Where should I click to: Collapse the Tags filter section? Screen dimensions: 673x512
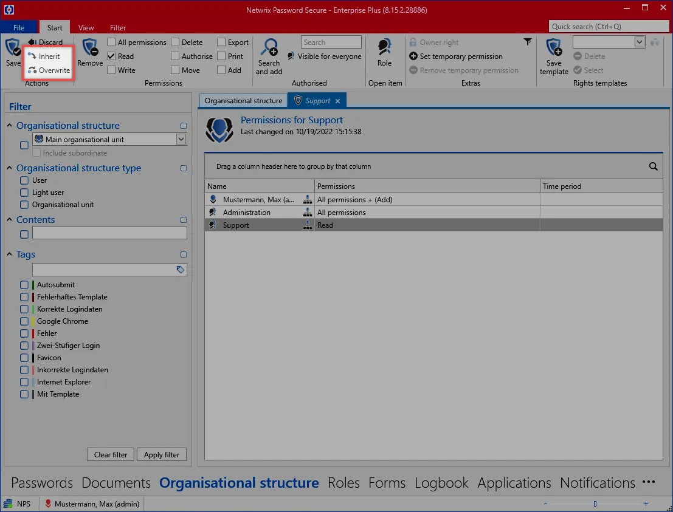click(10, 254)
